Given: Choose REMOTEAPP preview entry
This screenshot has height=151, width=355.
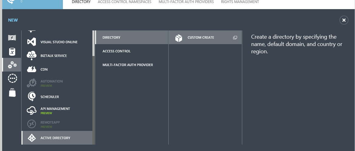Looking at the screenshot, I should point(57,124).
